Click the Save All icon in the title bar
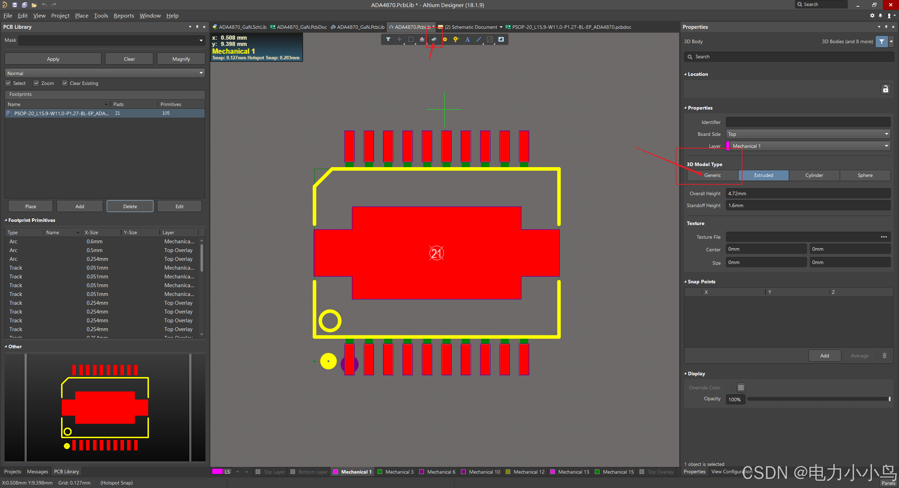Viewport: 899px width, 488px height. pos(25,5)
